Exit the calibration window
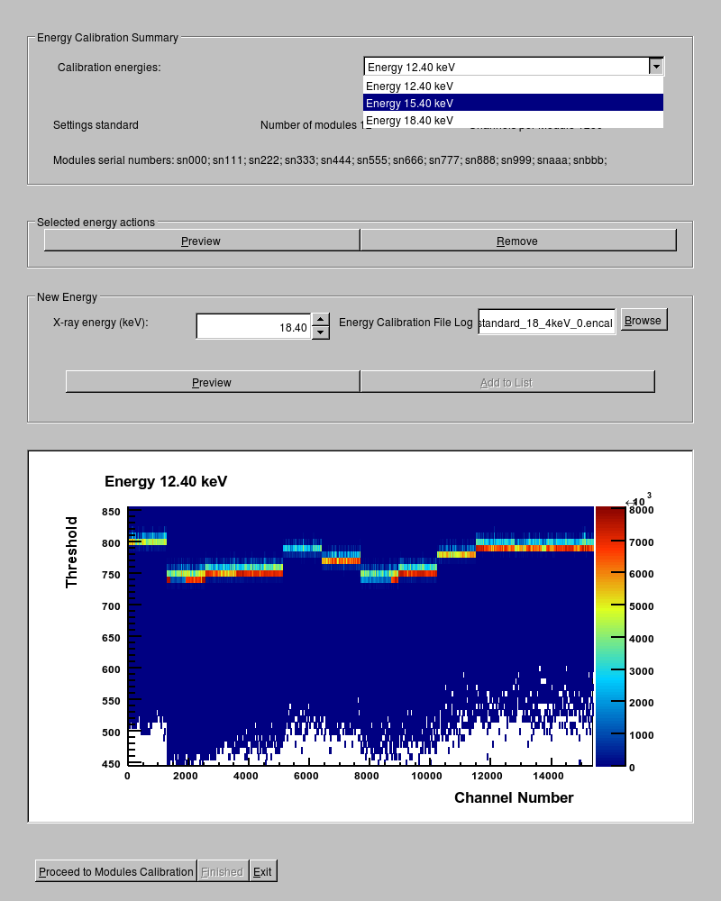The width and height of the screenshot is (721, 901). [262, 871]
